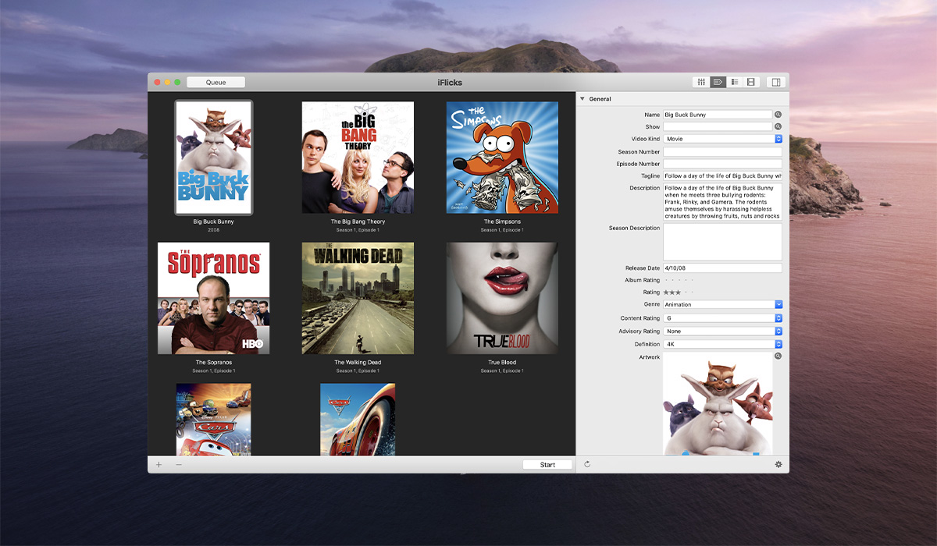937x546 pixels.
Task: Click the refresh metadata arrow icon
Action: [586, 464]
